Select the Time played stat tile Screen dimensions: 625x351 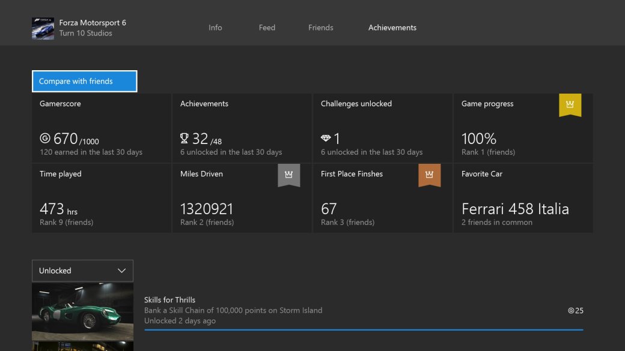click(101, 198)
